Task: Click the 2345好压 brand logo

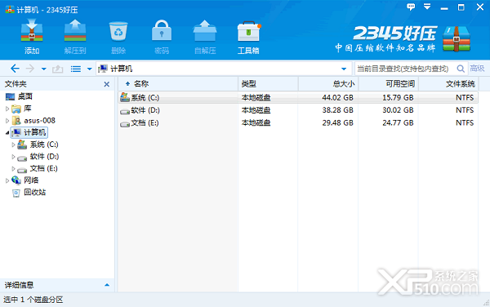Action: [x=403, y=39]
